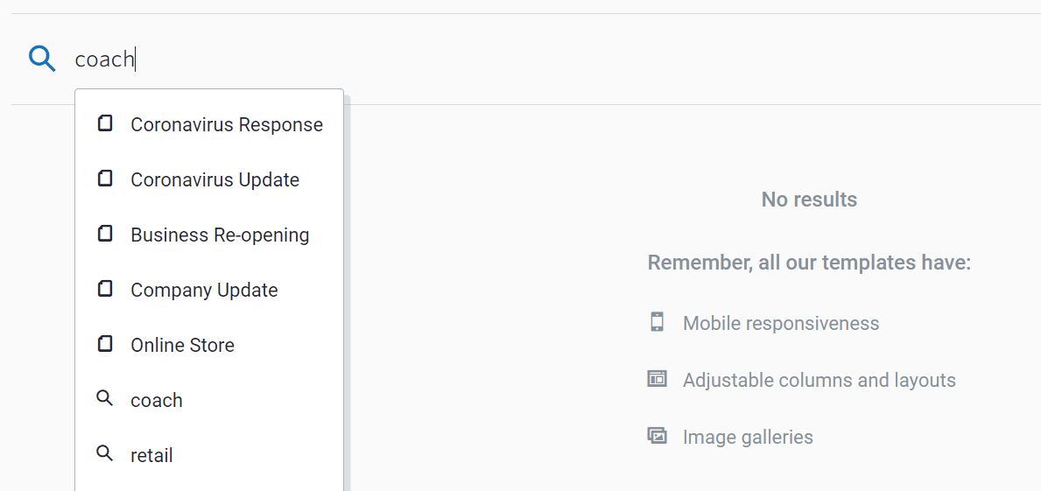This screenshot has height=491, width=1041.
Task: Click the page icon beside Online Store
Action: (x=105, y=344)
